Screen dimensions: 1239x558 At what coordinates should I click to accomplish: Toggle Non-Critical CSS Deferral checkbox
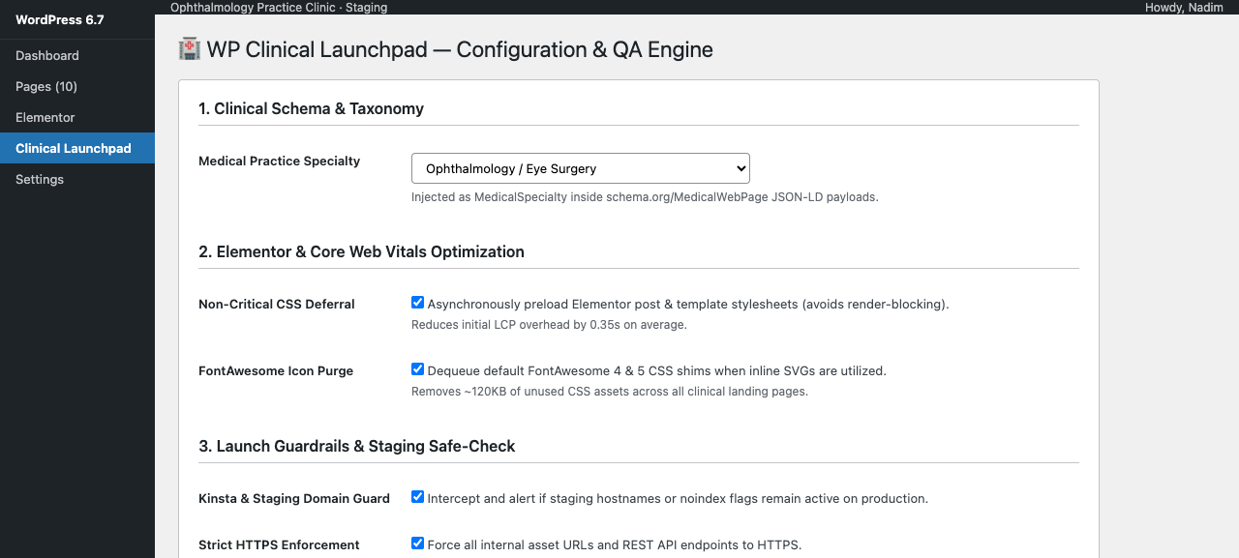click(417, 303)
